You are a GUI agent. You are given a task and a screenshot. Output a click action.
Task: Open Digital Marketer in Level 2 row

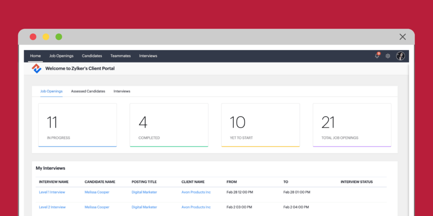(144, 207)
